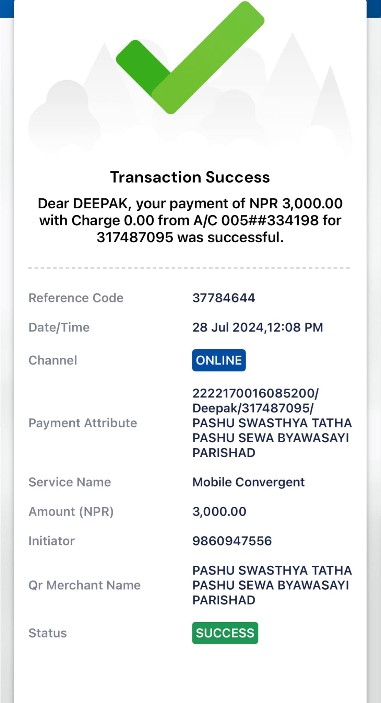Tap the Qr Merchant Name value text
The height and width of the screenshot is (703, 381).
click(x=272, y=585)
